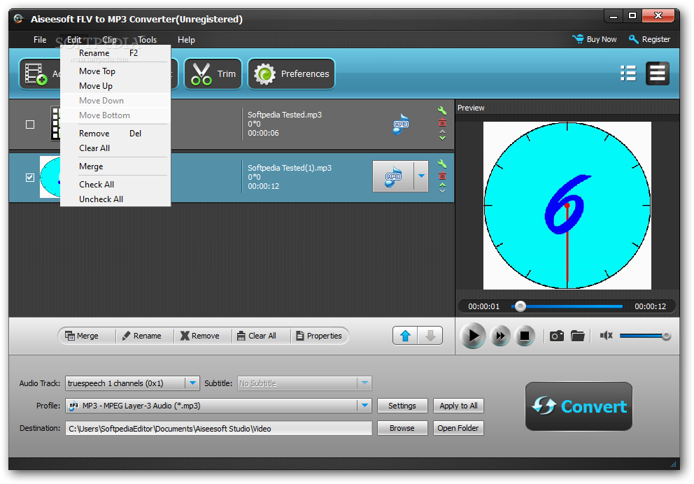
Task: Browse for a destination folder
Action: tap(402, 428)
